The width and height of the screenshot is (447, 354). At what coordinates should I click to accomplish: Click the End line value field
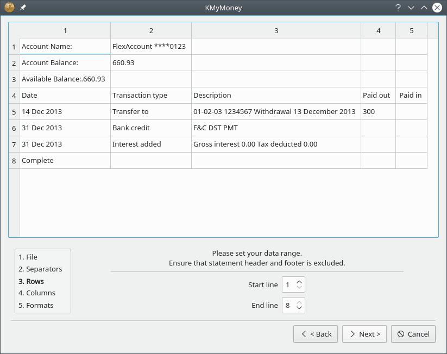(x=289, y=305)
